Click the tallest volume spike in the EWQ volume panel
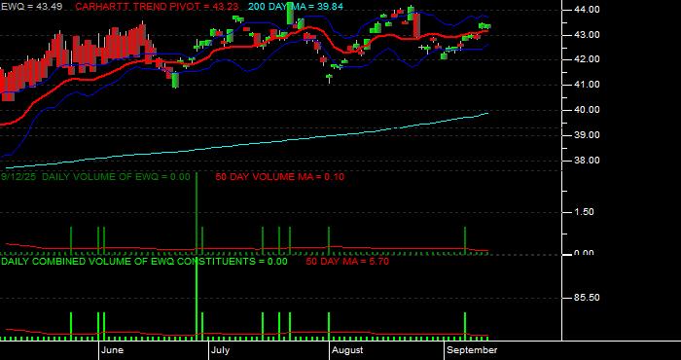The height and width of the screenshot is (360, 681). pos(197,213)
